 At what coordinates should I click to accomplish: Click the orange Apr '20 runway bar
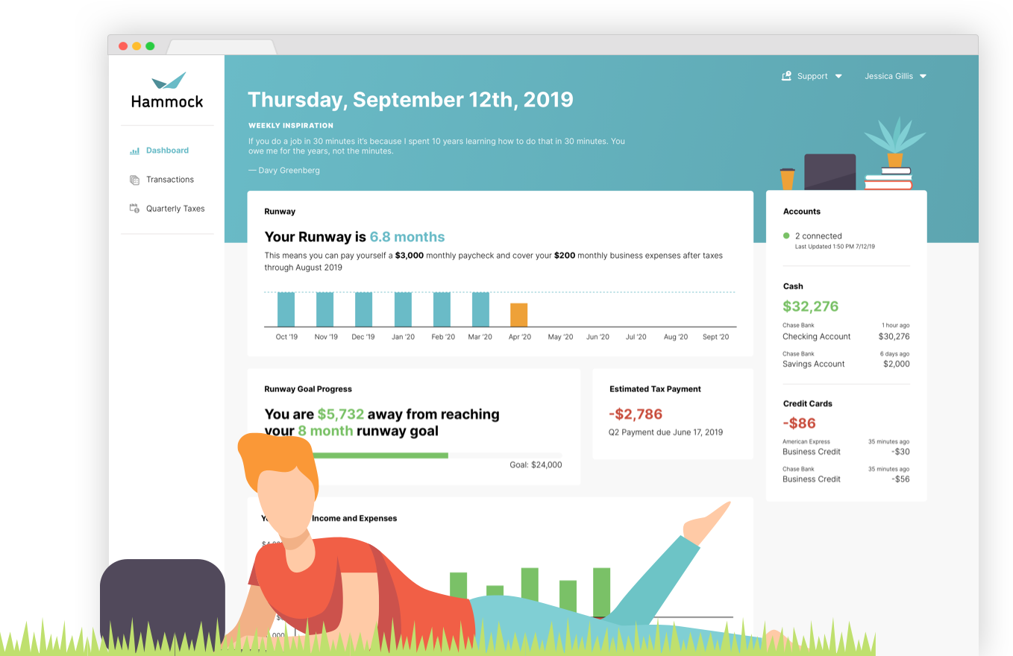pos(518,315)
